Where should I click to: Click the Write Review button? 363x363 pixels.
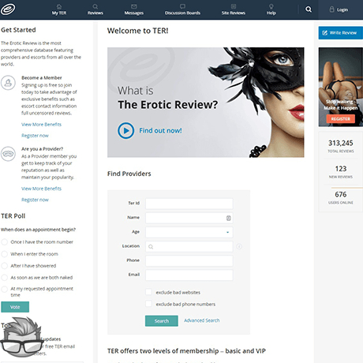click(x=341, y=32)
